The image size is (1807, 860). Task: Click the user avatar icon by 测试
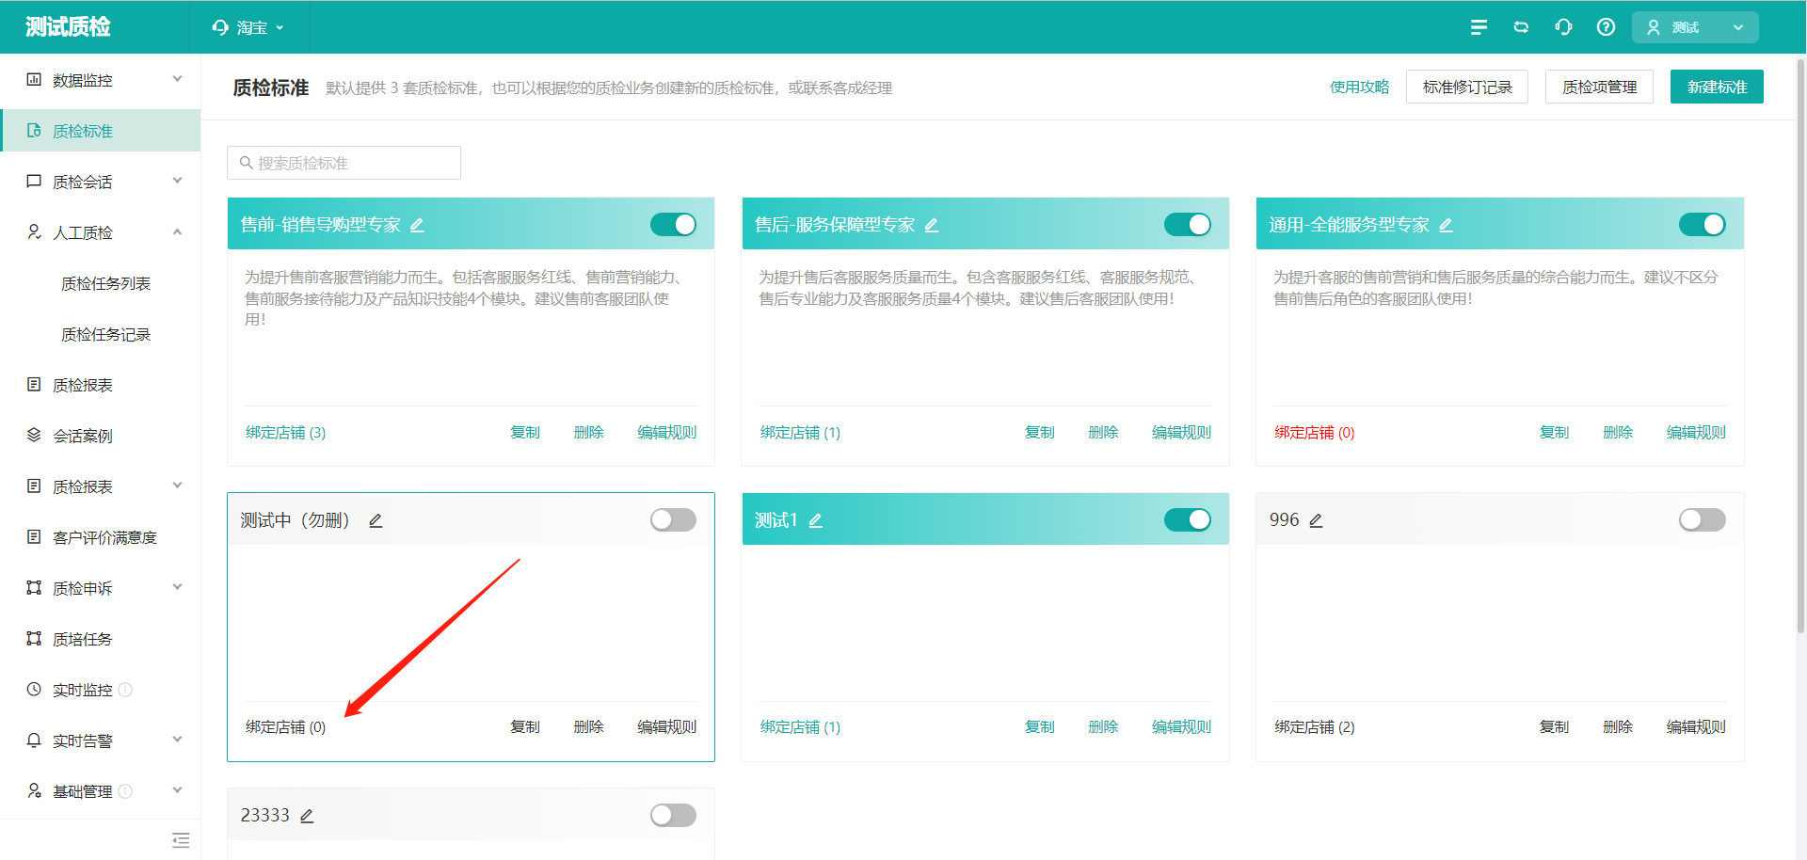1654,27
